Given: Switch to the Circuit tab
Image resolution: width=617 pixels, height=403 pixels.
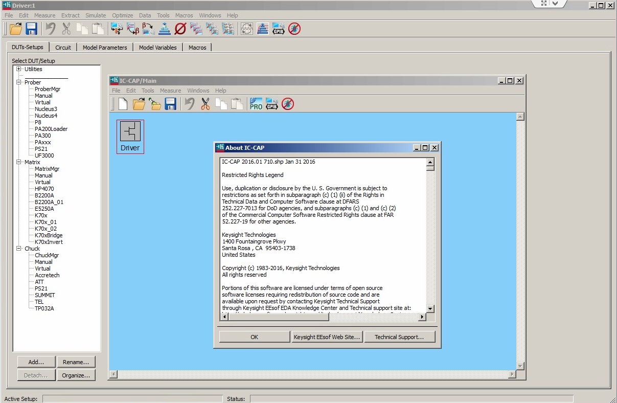Looking at the screenshot, I should point(63,48).
